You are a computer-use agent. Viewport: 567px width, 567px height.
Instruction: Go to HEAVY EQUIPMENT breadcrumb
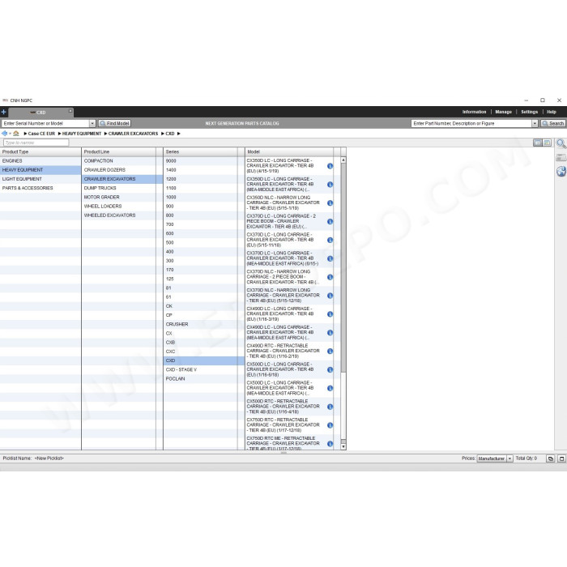click(x=82, y=134)
